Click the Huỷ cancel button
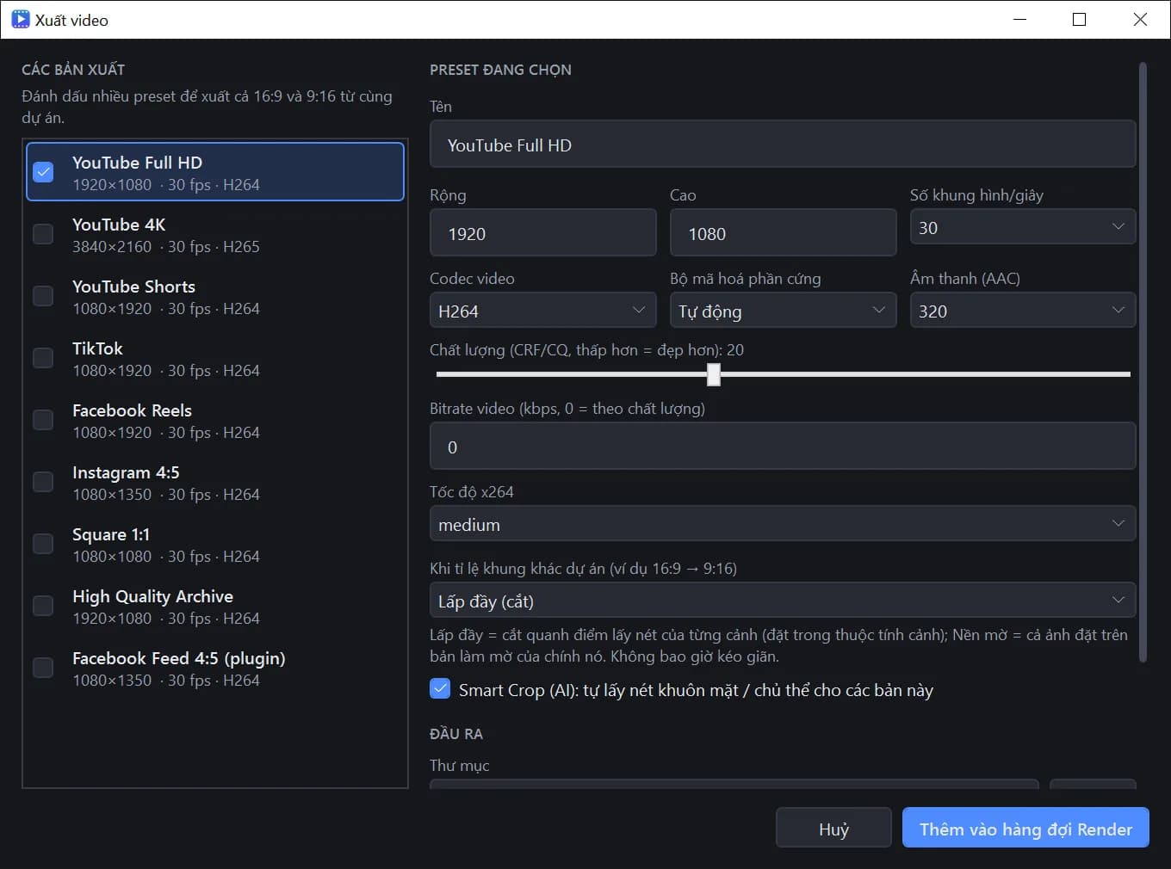The image size is (1171, 869). [833, 828]
